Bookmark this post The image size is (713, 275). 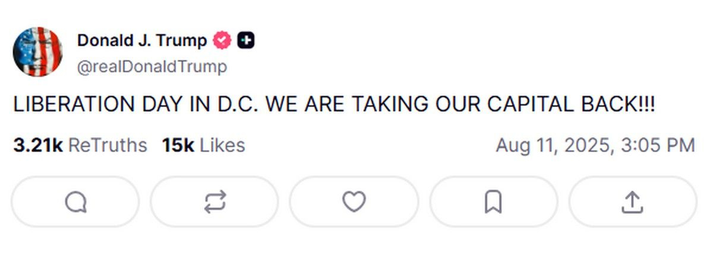tap(493, 202)
